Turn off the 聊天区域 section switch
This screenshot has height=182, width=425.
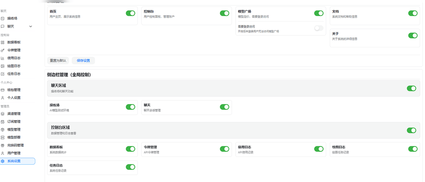pos(412,88)
